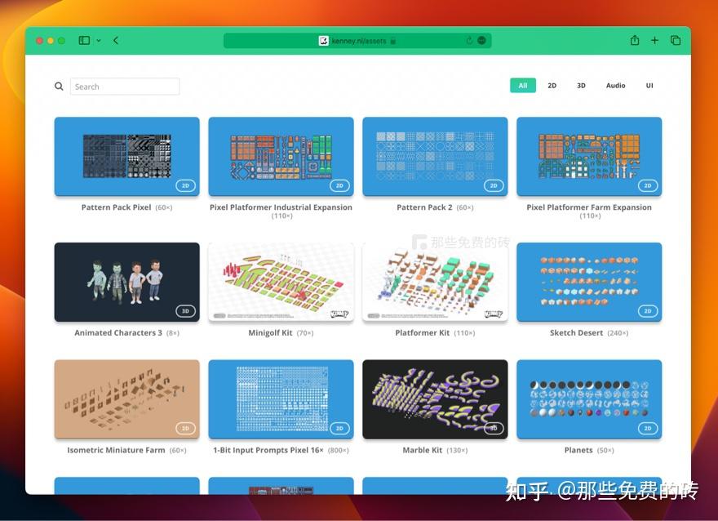The height and width of the screenshot is (521, 718).
Task: Reload the page with refresh icon
Action: click(x=469, y=40)
